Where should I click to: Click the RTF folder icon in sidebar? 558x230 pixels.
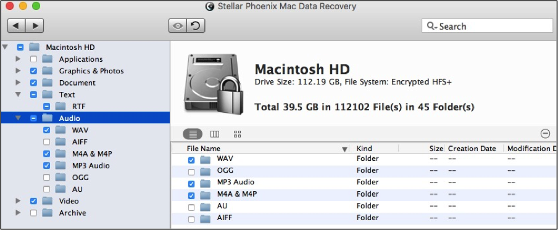point(61,106)
